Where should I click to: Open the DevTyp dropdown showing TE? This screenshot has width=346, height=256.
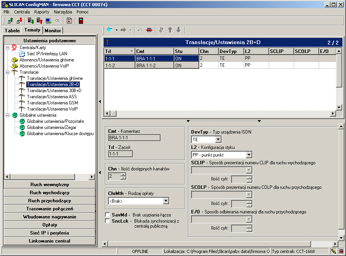218,139
